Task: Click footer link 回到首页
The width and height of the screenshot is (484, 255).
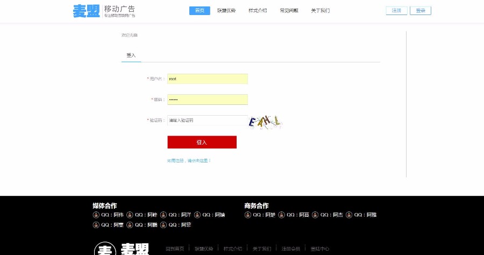Action: [175, 249]
